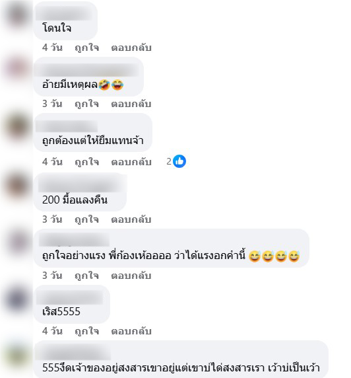
Task: Like the 'เริส5555' comment
Action: coord(86,331)
